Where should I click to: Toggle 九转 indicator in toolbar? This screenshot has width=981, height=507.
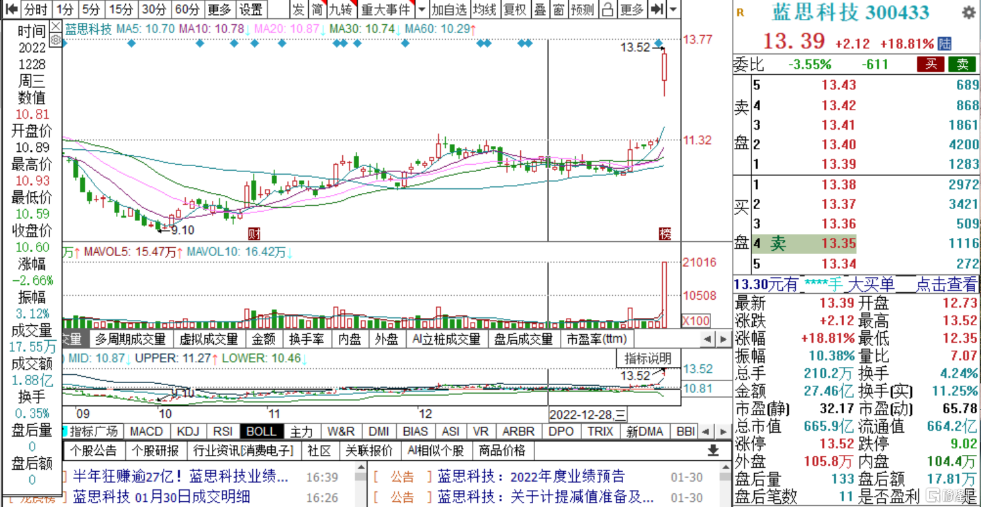click(340, 9)
